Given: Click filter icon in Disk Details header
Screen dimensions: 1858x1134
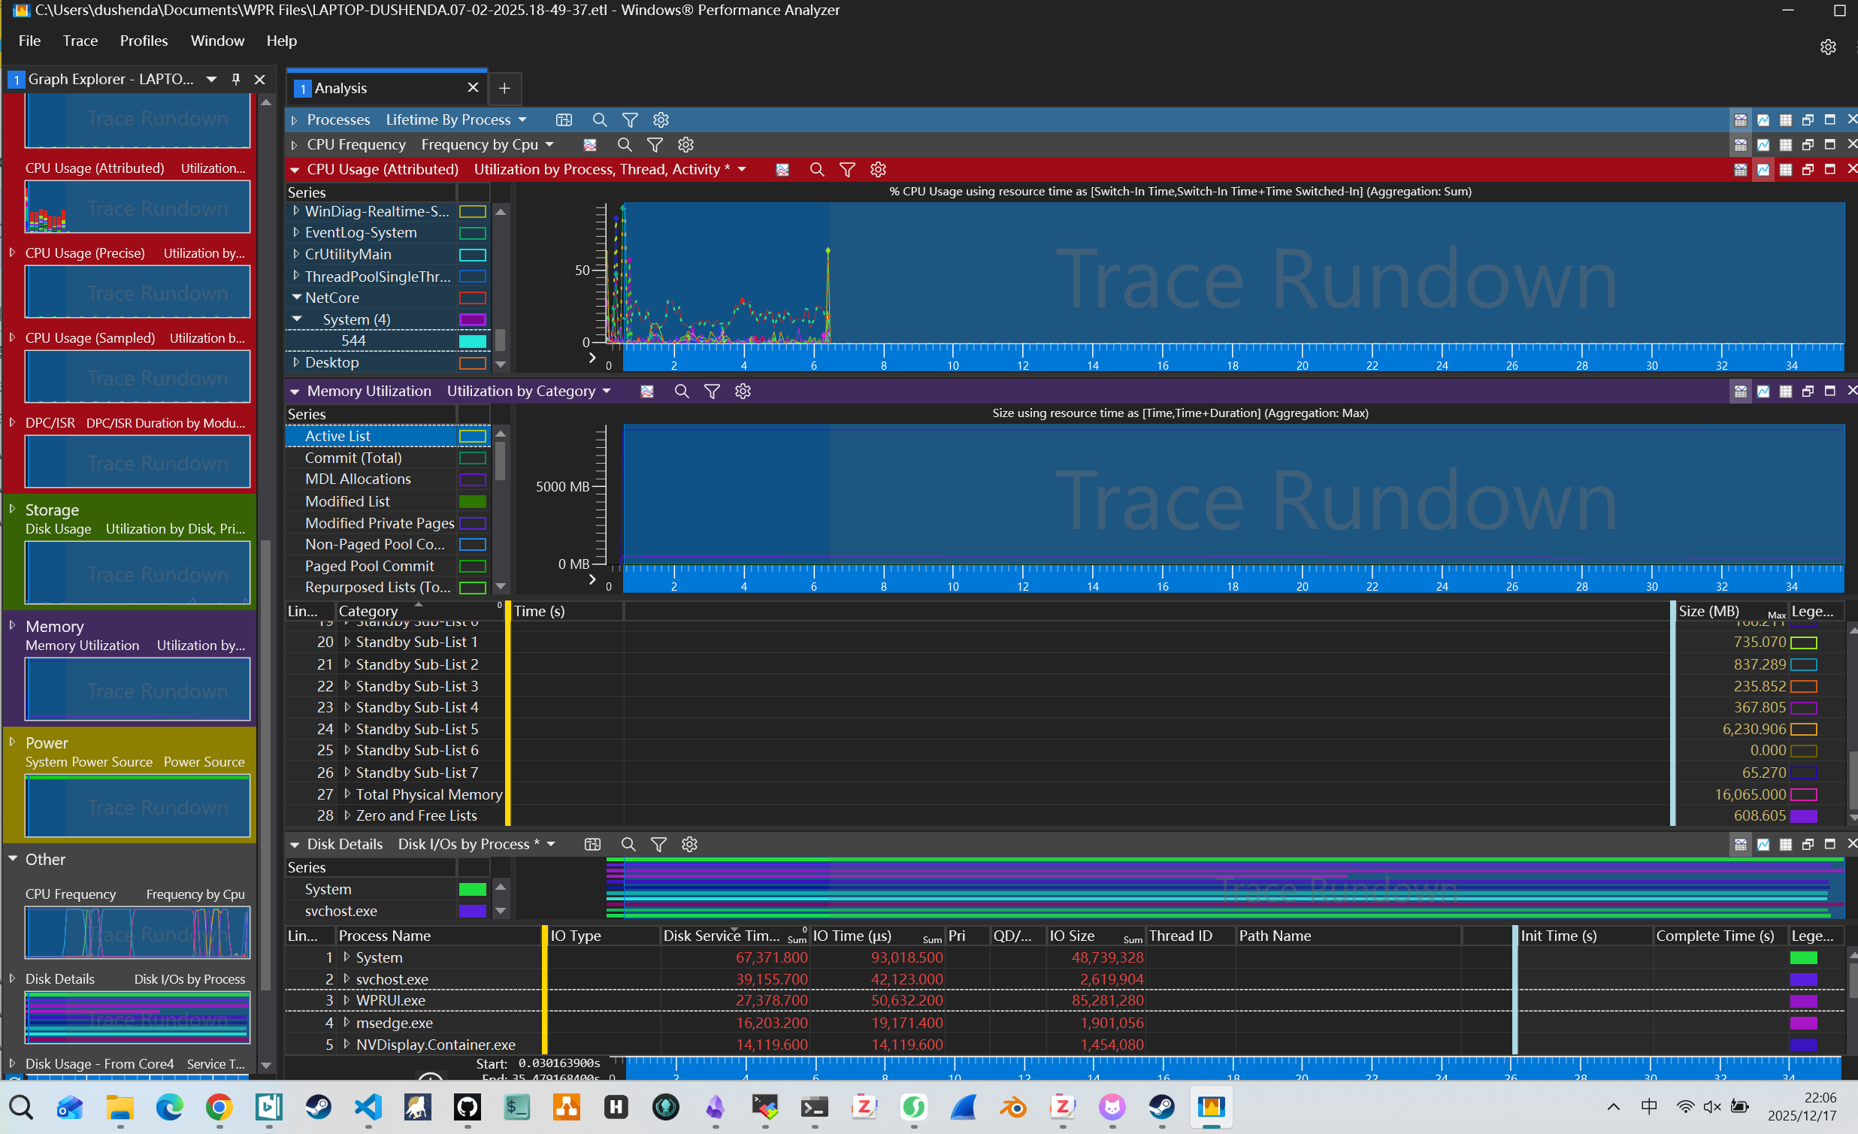Looking at the screenshot, I should coord(658,845).
